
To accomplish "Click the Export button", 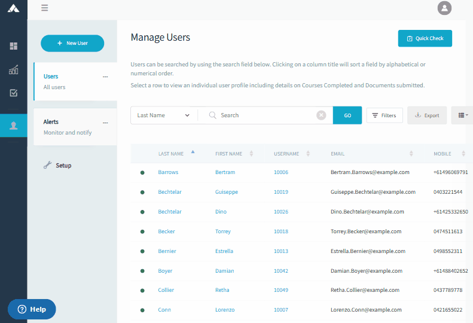I will 427,115.
